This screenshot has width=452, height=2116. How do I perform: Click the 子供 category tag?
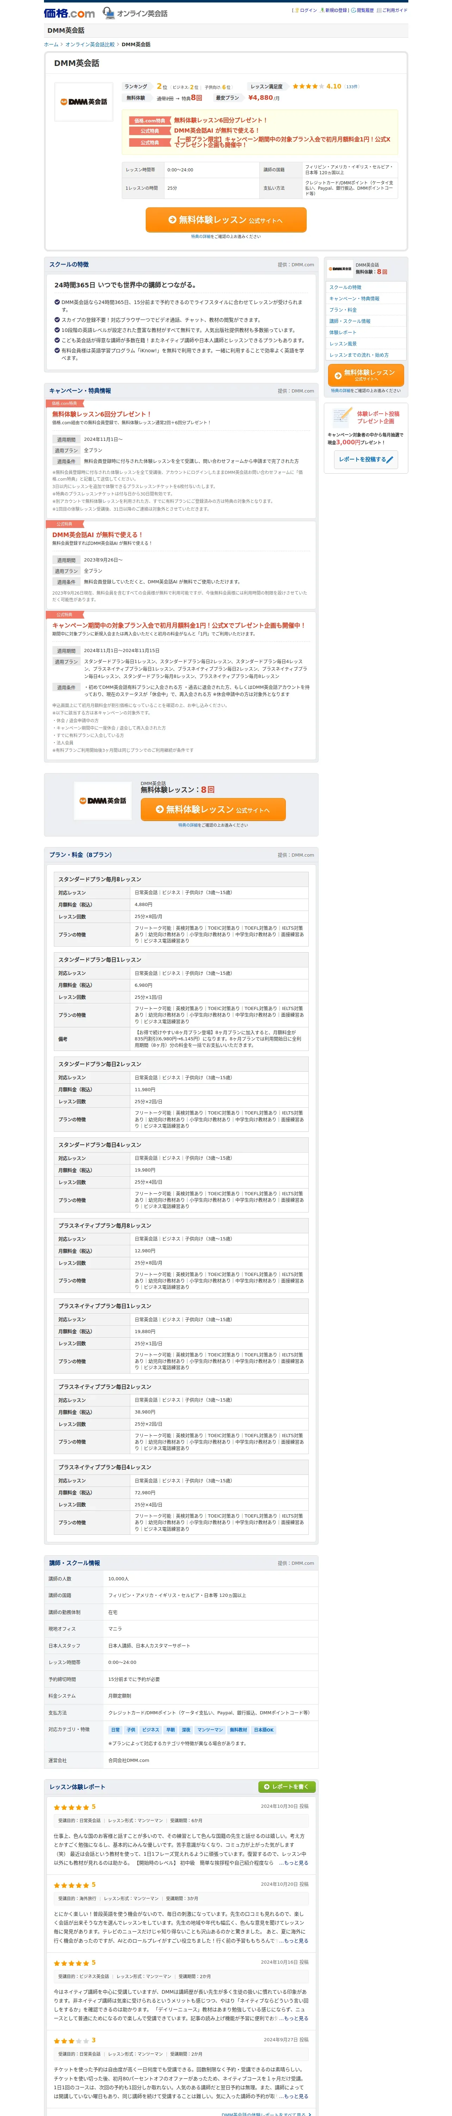click(131, 1730)
